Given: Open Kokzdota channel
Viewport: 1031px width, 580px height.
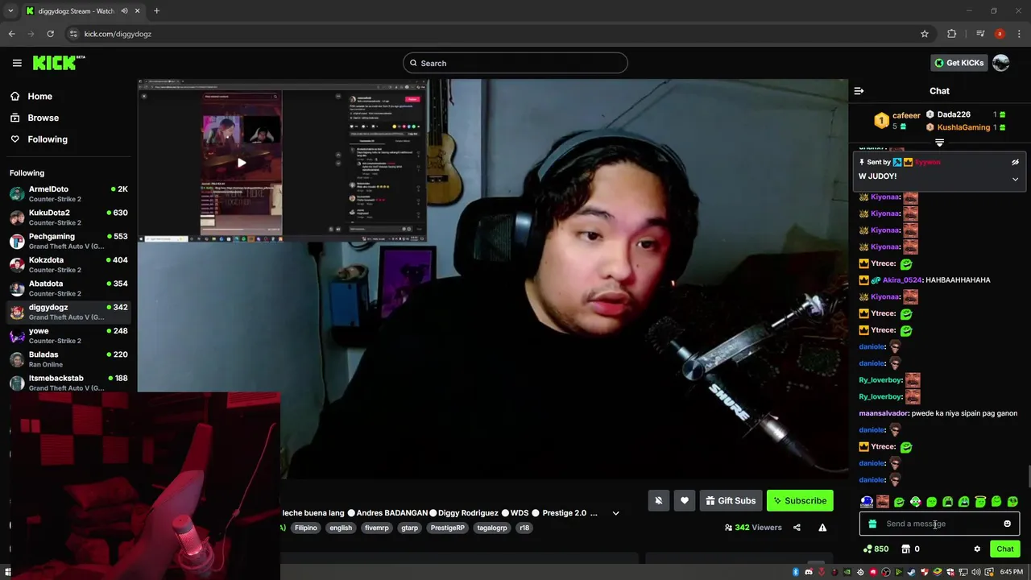Looking at the screenshot, I should [68, 265].
